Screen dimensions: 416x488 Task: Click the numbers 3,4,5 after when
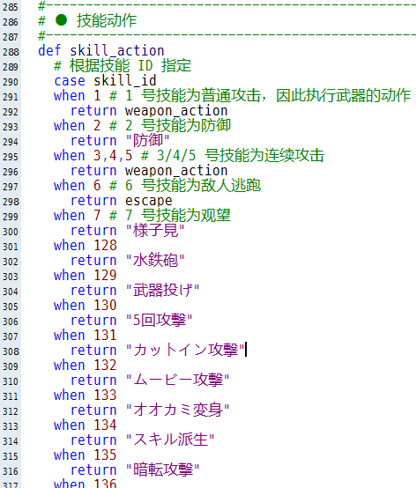click(x=113, y=156)
